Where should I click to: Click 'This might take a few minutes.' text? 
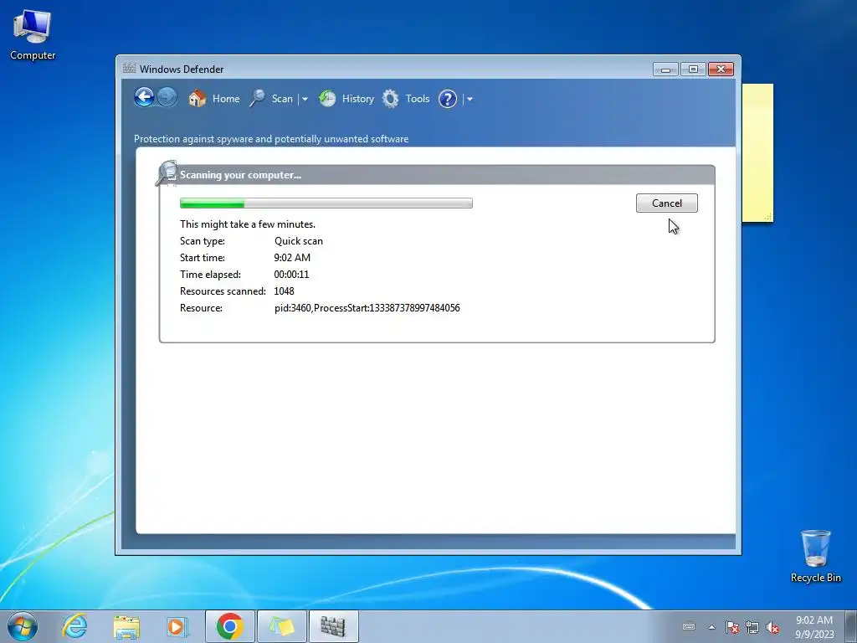point(248,224)
